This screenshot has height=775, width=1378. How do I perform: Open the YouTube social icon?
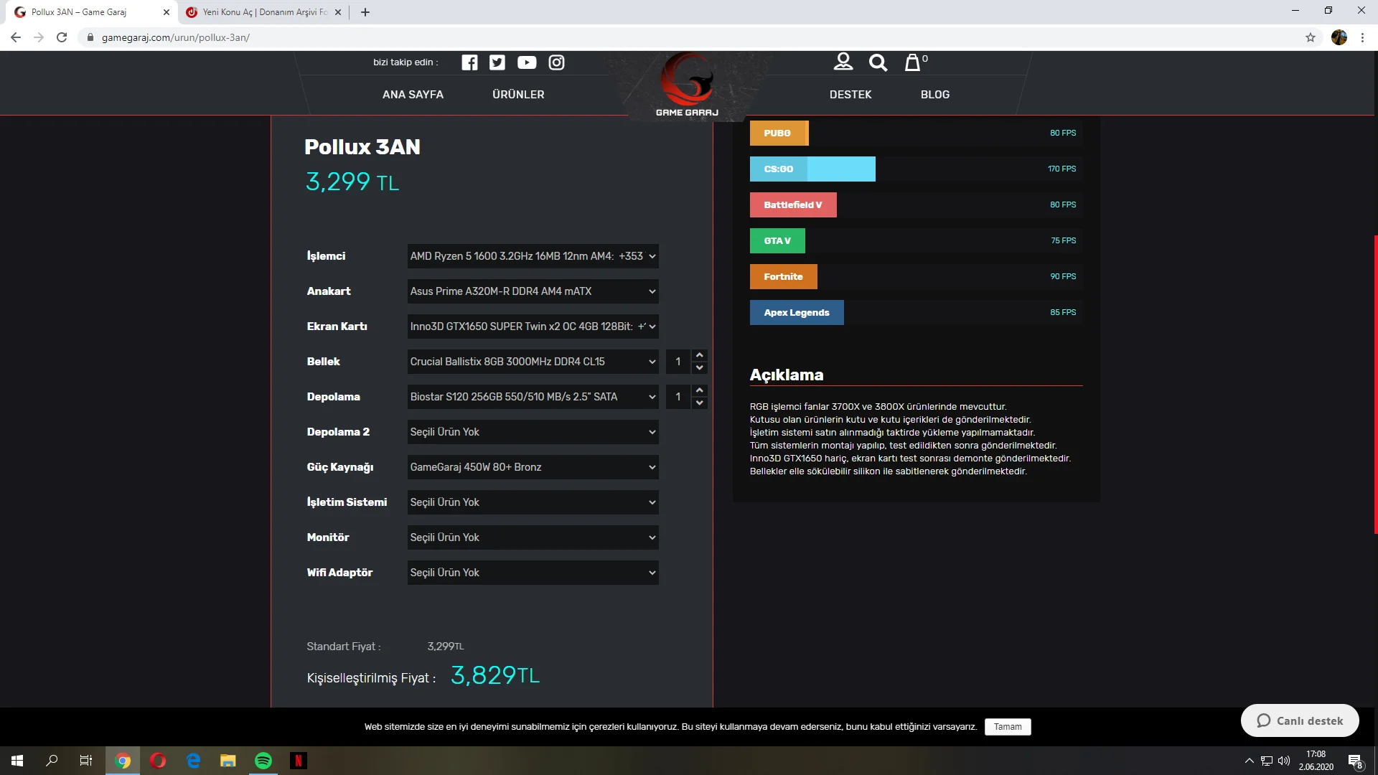tap(527, 62)
